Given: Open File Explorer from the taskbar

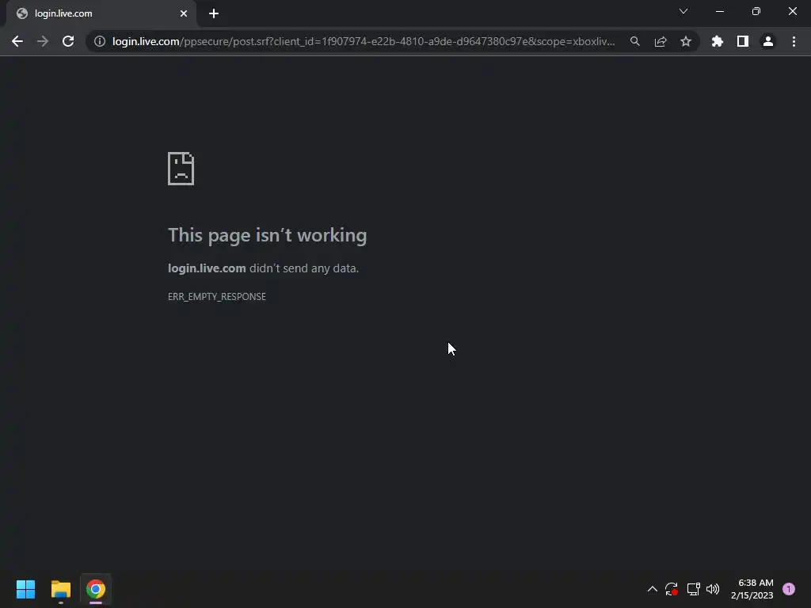Looking at the screenshot, I should 61,589.
